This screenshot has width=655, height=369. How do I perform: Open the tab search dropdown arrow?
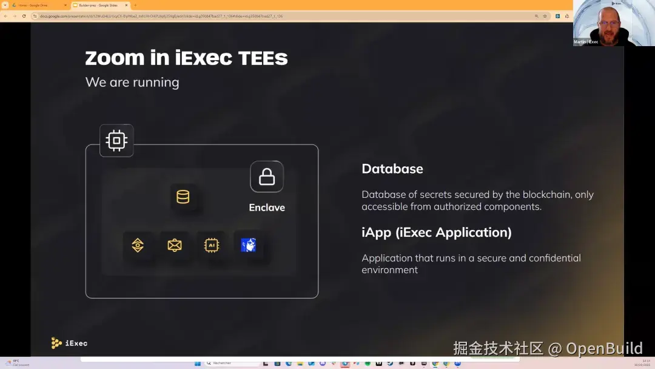pos(5,5)
